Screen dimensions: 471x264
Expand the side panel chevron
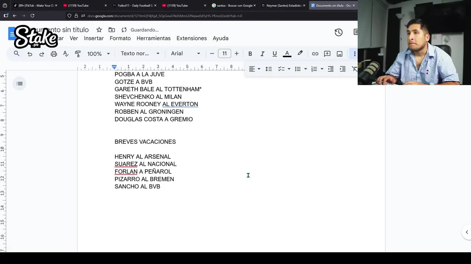tap(467, 232)
